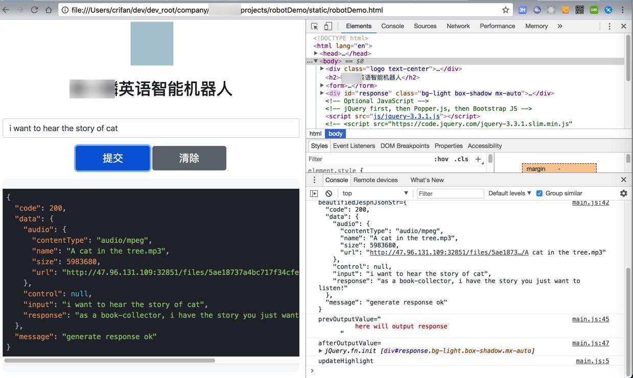The width and height of the screenshot is (633, 378).
Task: Click the gray 清除 clear button
Action: click(189, 158)
